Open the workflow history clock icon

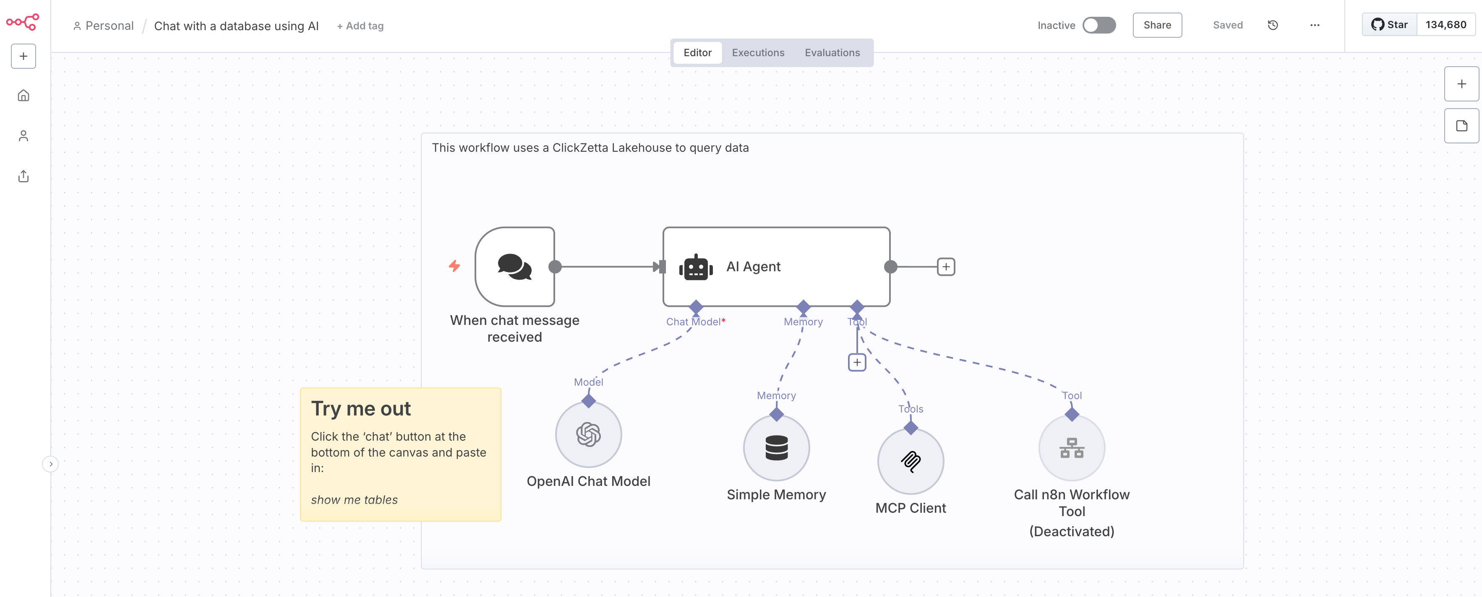click(x=1273, y=25)
